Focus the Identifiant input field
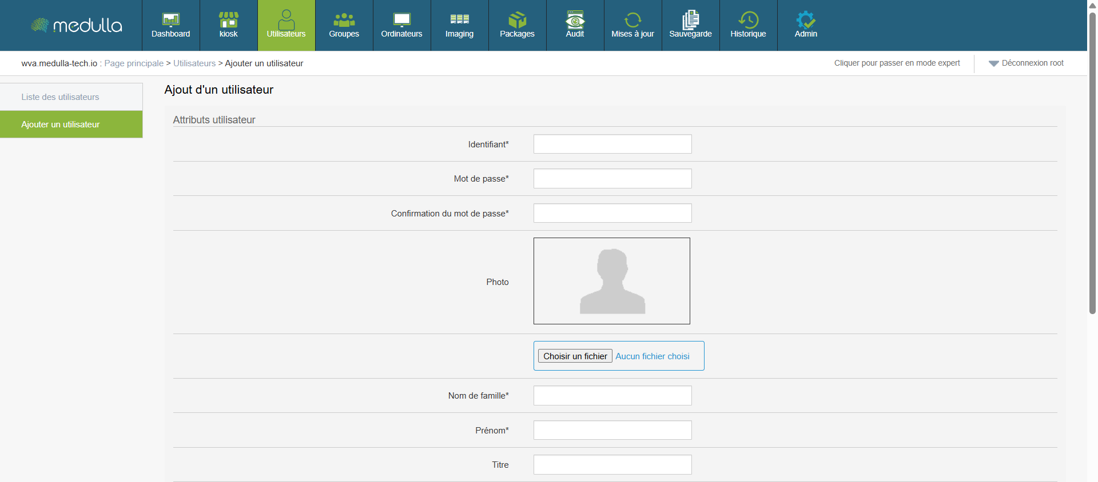 tap(612, 144)
